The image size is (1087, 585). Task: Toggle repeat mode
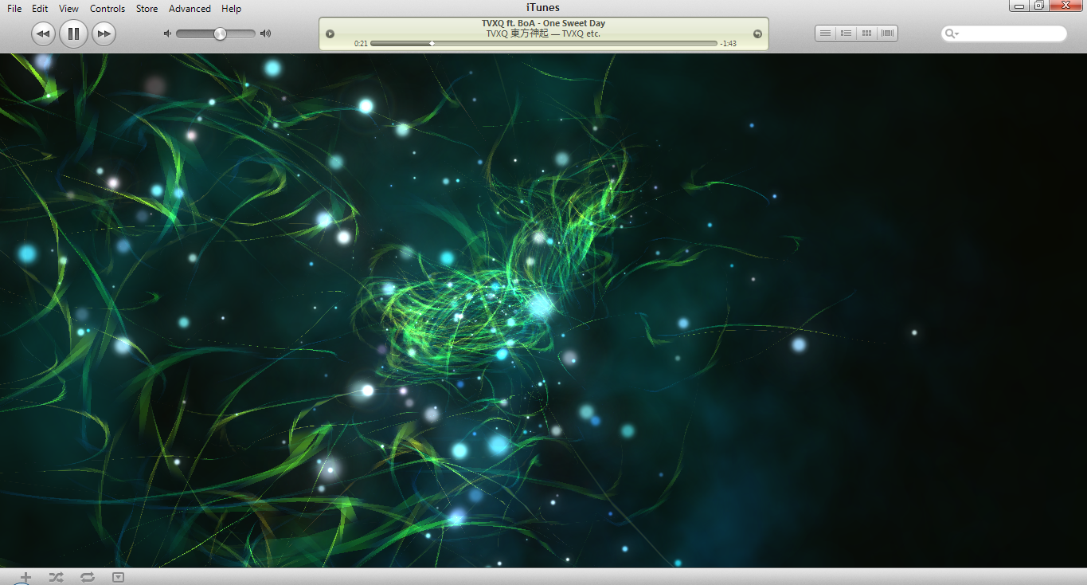[88, 576]
